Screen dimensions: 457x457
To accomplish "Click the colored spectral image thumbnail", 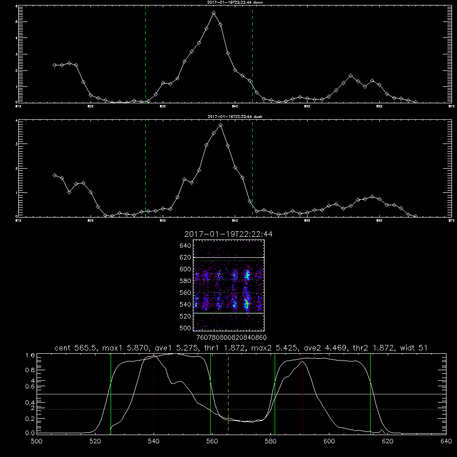I will [228, 285].
